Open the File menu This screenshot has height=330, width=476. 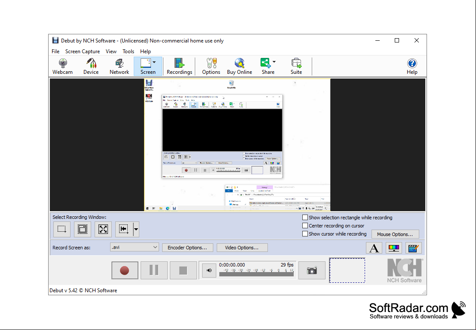click(x=55, y=51)
